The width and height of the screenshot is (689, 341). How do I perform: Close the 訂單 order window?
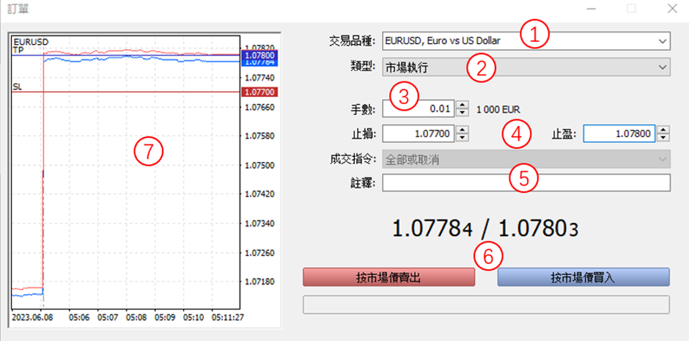672,8
